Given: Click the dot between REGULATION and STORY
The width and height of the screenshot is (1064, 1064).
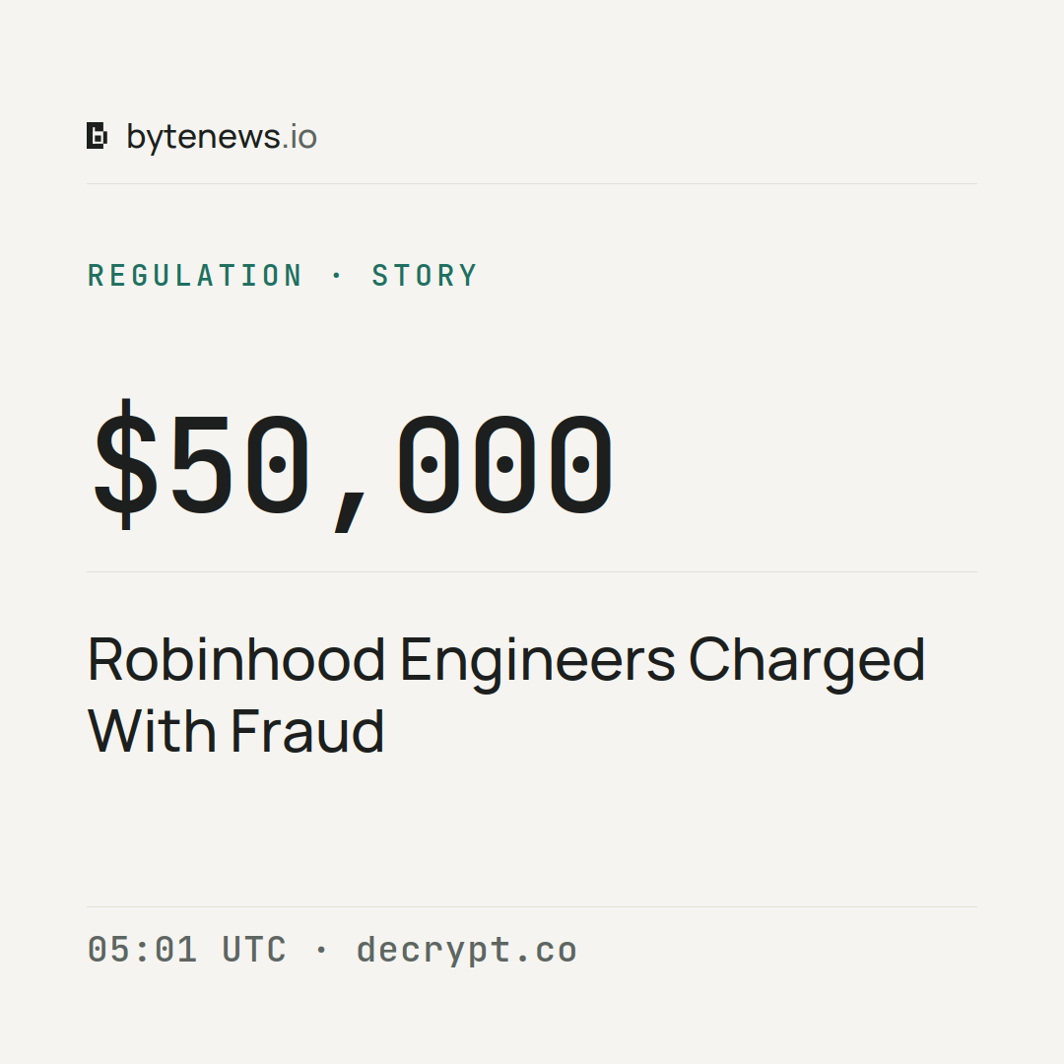Looking at the screenshot, I should pyautogui.click(x=337, y=276).
